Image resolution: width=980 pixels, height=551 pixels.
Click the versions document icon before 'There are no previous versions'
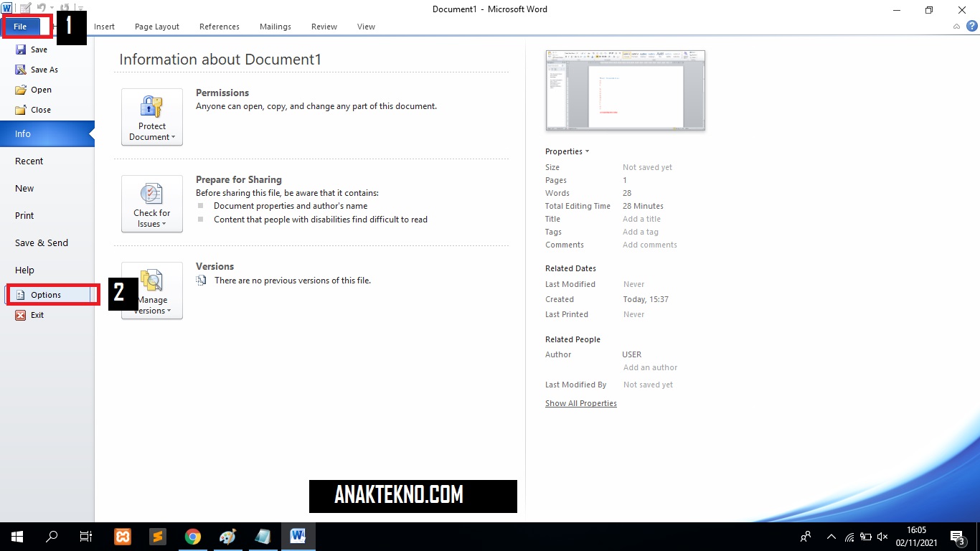[202, 281]
